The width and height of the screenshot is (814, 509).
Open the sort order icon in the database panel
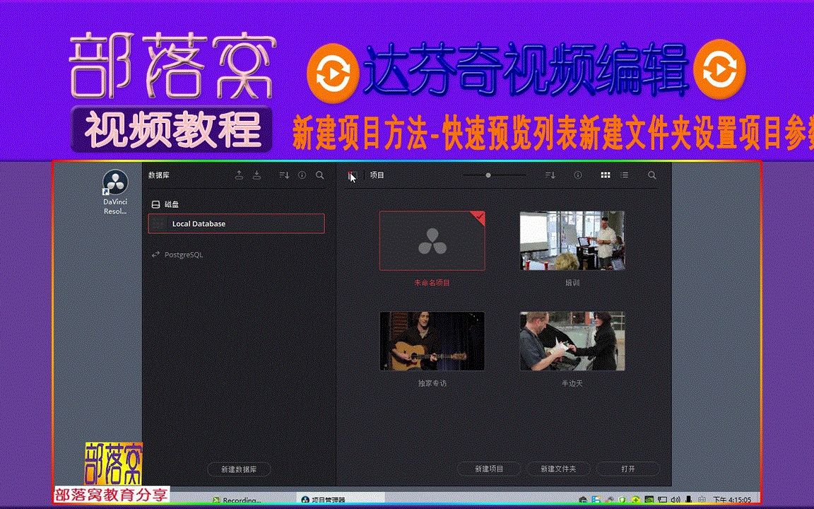(285, 175)
